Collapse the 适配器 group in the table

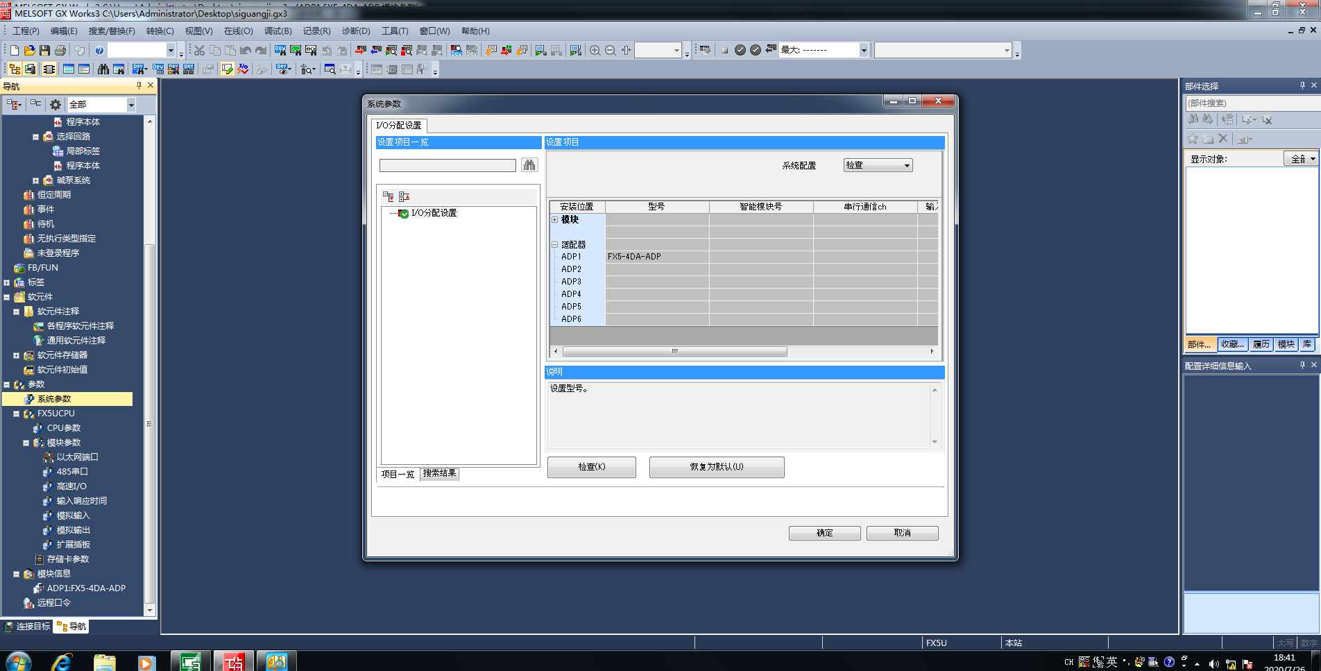coord(555,244)
